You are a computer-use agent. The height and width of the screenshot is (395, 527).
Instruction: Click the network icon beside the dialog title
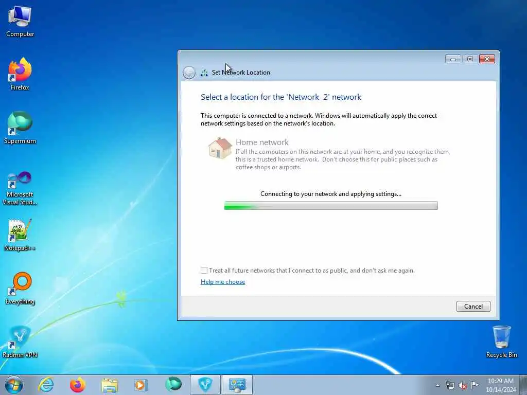click(x=204, y=73)
